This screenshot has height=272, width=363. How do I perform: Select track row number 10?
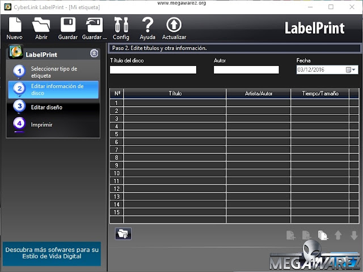tap(117, 173)
